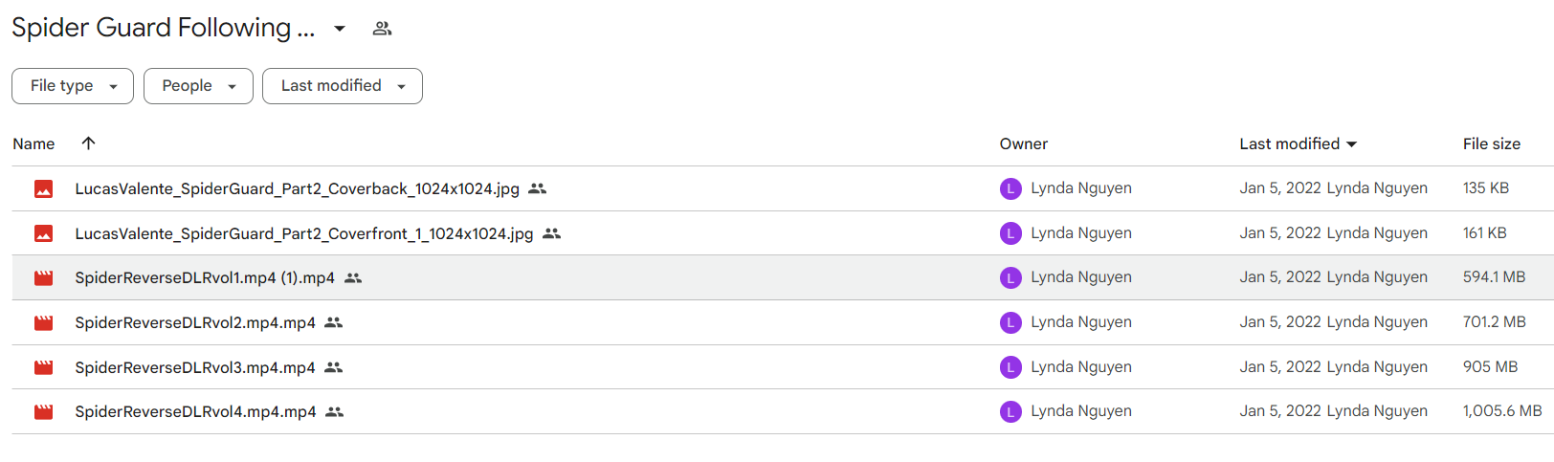This screenshot has width=1554, height=462.
Task: Open the File type filter dropdown
Action: 73,86
